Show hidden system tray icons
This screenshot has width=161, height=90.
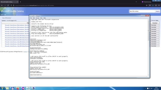(x=146, y=88)
